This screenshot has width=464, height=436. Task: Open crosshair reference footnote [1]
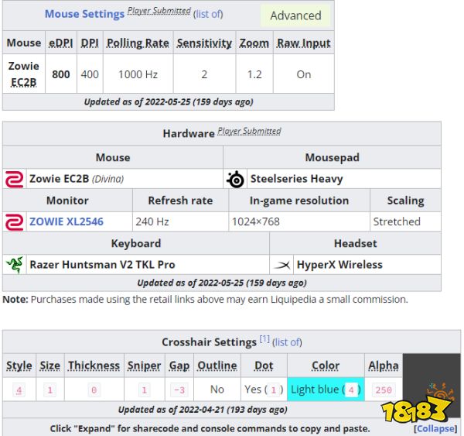click(x=264, y=338)
